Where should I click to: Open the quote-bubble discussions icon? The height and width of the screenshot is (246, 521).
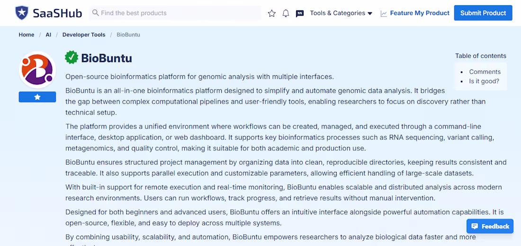[x=300, y=14]
